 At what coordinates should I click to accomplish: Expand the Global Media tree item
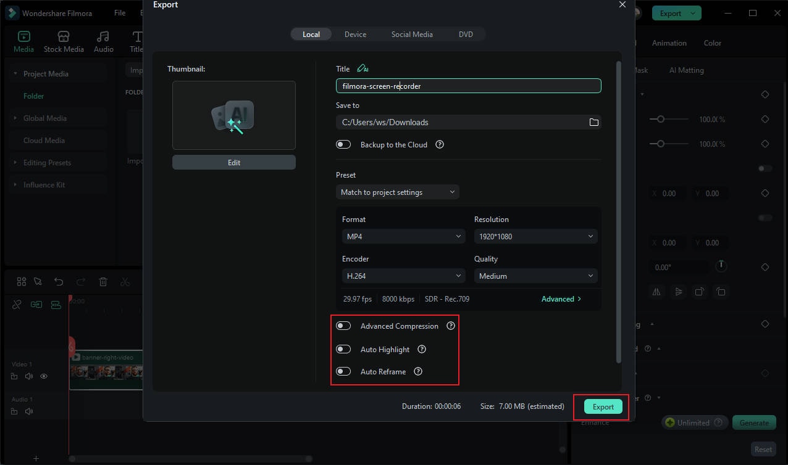tap(15, 118)
